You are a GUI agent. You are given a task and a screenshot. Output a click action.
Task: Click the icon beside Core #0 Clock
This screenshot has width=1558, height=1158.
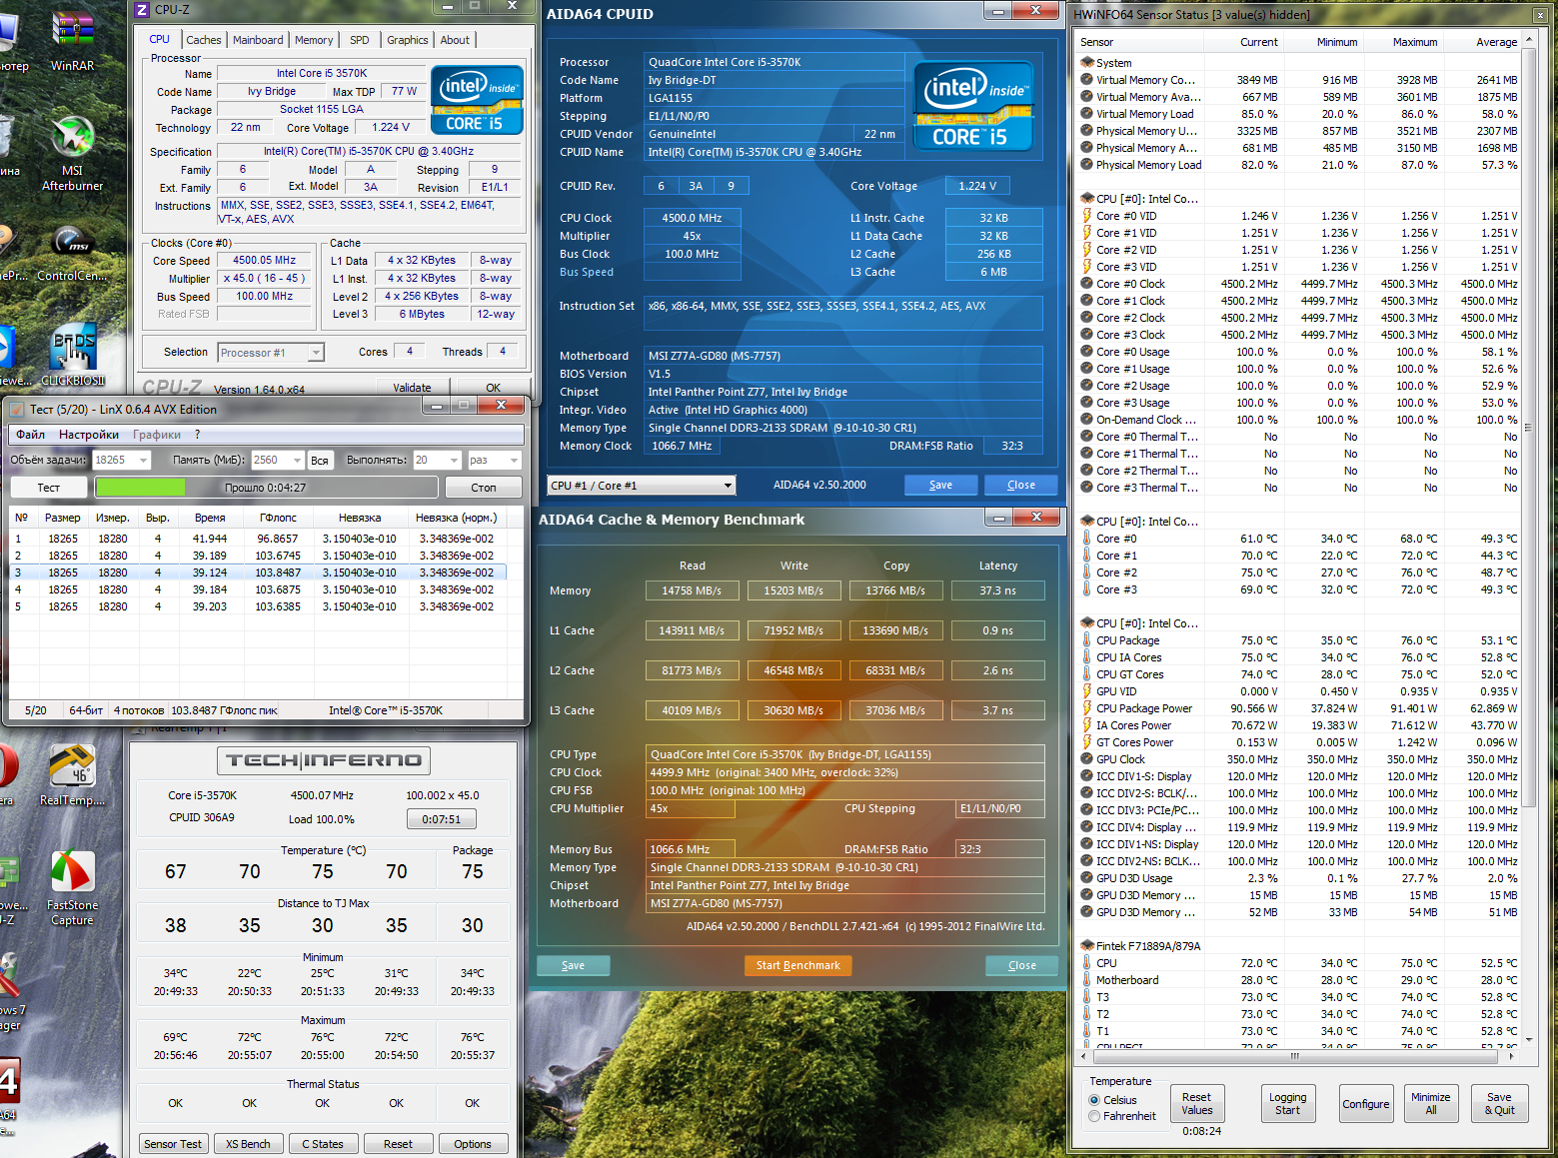[x=1087, y=283]
